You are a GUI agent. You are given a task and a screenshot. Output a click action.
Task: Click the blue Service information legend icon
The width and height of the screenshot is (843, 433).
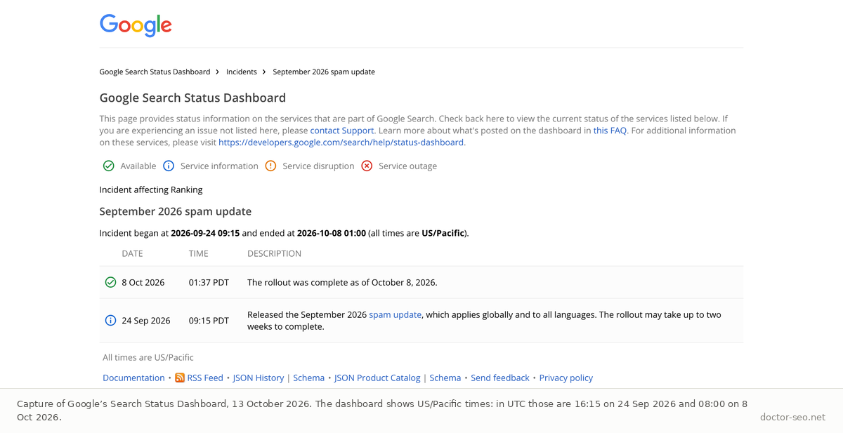(x=169, y=166)
